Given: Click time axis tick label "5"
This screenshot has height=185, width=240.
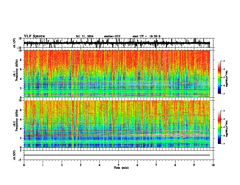Looking at the screenshot, I should [118, 165].
